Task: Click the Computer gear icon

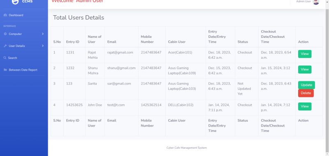Action: pyautogui.click(x=5, y=34)
